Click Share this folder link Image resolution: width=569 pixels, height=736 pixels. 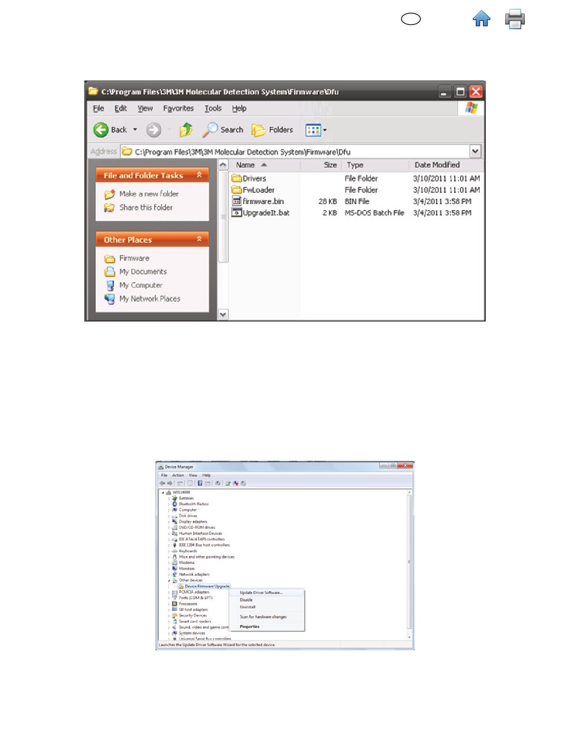coord(145,207)
